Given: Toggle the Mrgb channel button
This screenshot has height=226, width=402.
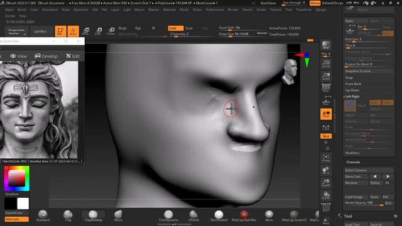Looking at the screenshot, I should 122,28.
